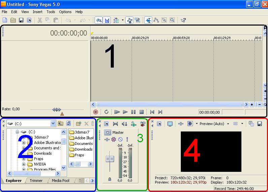The image size is (268, 192).
Task: Save the project via the floppy disk icon
Action: click(x=21, y=20)
